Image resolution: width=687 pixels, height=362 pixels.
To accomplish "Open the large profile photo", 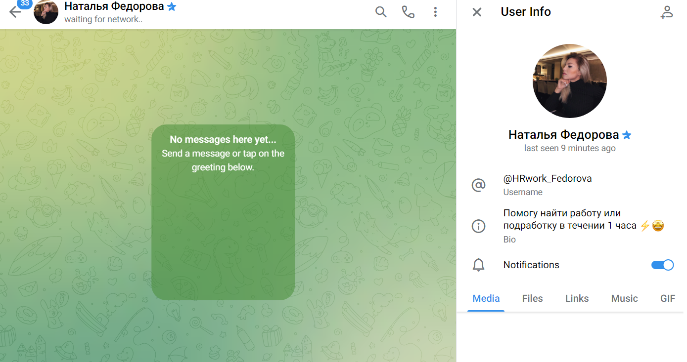I will tap(569, 81).
